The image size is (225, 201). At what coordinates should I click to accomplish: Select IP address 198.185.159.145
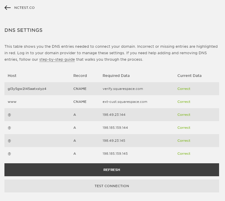[x=115, y=154]
